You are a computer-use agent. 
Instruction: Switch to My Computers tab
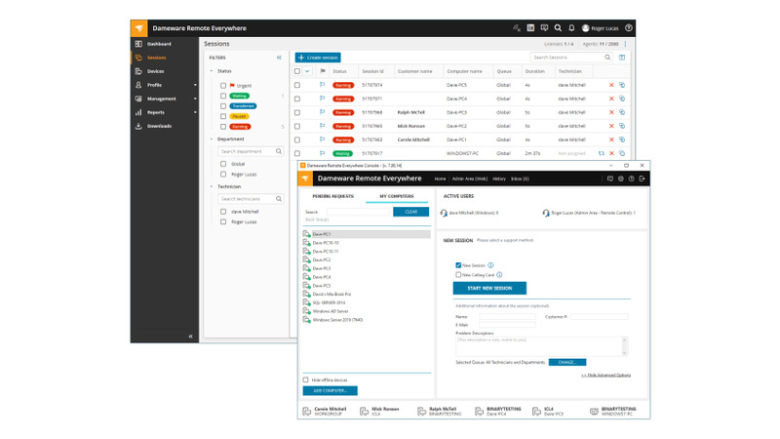click(x=397, y=196)
